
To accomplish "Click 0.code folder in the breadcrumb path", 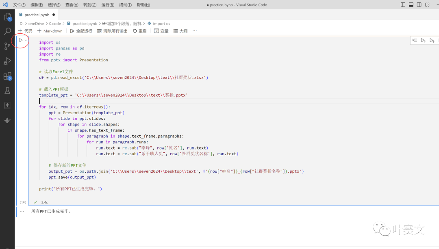I will (55, 24).
